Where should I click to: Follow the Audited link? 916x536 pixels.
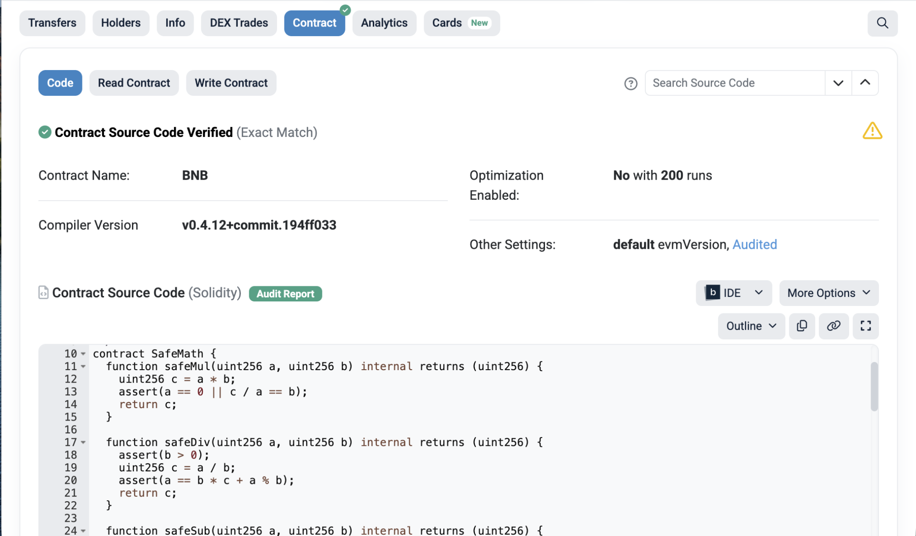click(754, 245)
